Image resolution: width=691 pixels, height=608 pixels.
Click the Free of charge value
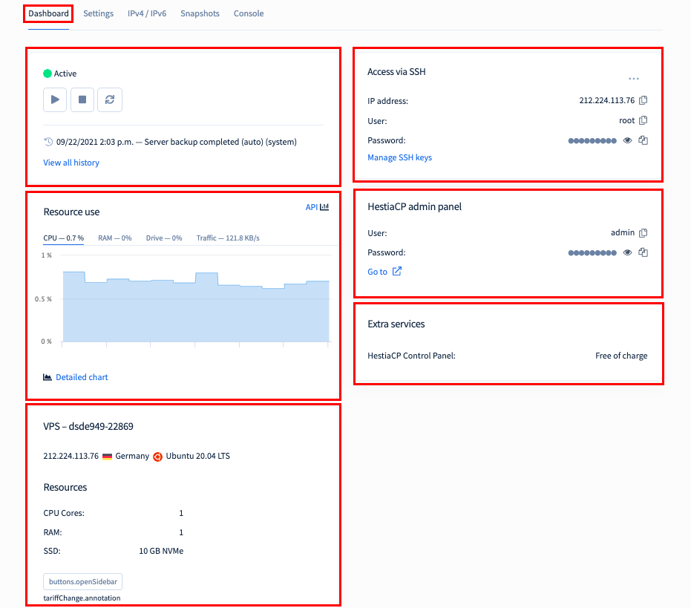point(621,356)
